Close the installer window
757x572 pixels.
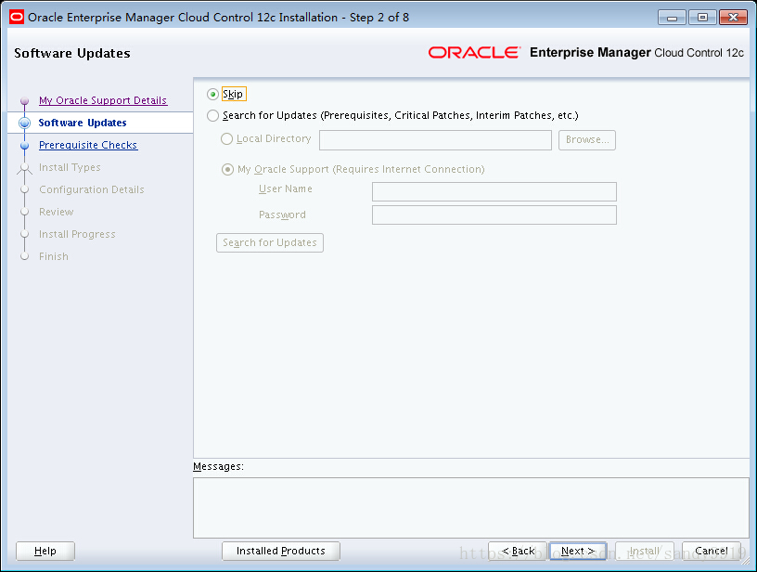(733, 18)
